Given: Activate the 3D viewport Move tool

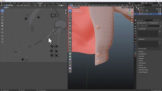Looking at the screenshot, I should 70,17.
